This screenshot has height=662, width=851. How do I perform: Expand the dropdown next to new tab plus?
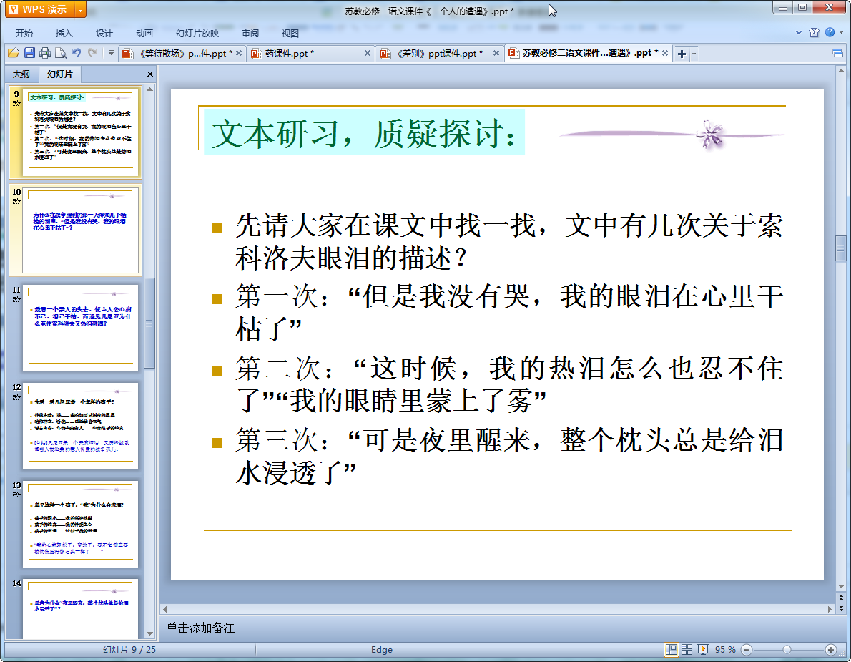(x=694, y=54)
